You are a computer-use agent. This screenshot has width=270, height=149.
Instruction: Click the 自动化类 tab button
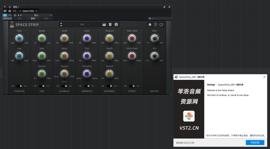(7, 18)
